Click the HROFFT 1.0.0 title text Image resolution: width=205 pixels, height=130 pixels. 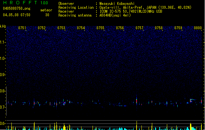pos(26,3)
